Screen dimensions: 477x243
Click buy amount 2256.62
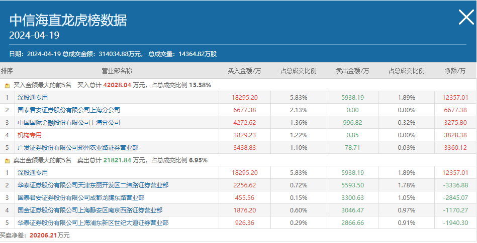[x=245, y=185]
